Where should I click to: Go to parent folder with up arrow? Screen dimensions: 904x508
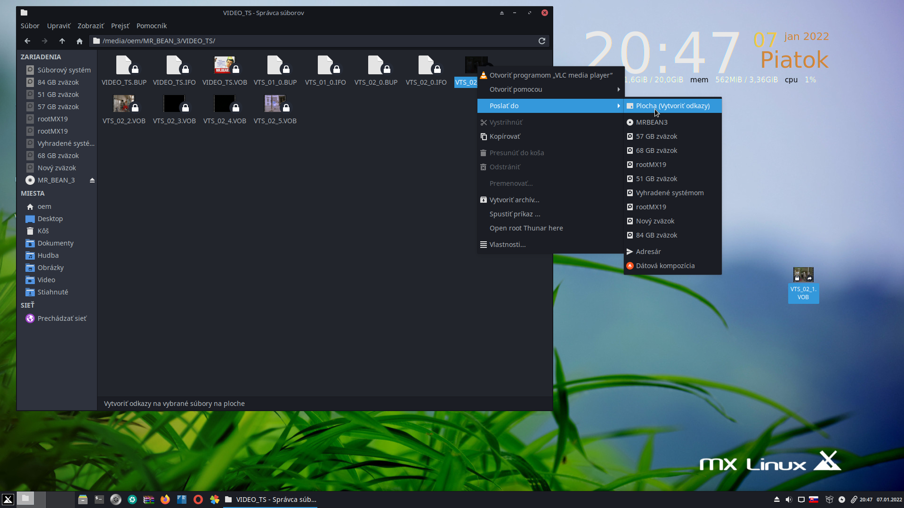[x=62, y=41]
